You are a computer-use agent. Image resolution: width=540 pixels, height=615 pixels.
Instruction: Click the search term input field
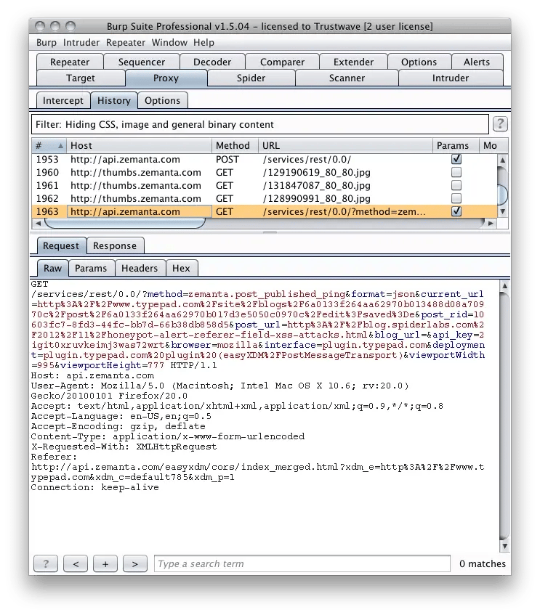[x=302, y=563]
